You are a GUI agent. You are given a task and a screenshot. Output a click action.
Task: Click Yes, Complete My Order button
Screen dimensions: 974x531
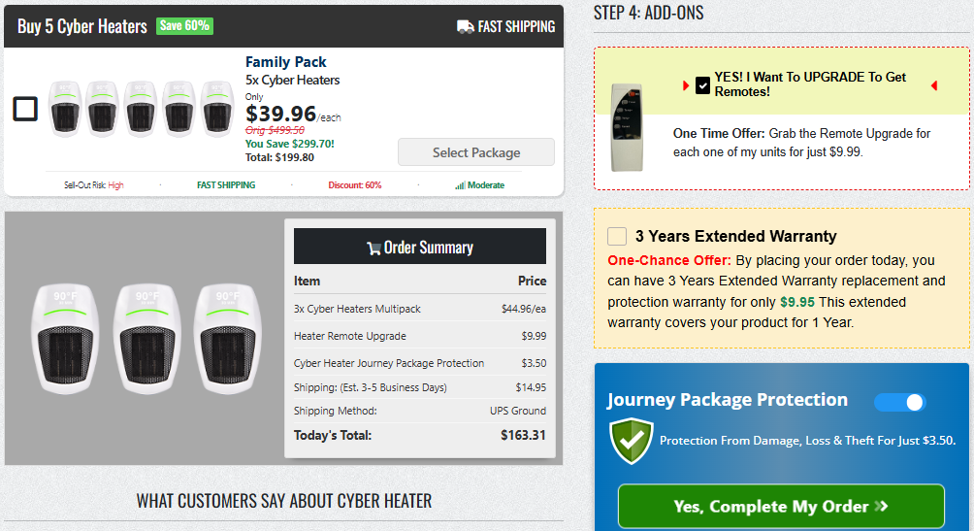(781, 506)
